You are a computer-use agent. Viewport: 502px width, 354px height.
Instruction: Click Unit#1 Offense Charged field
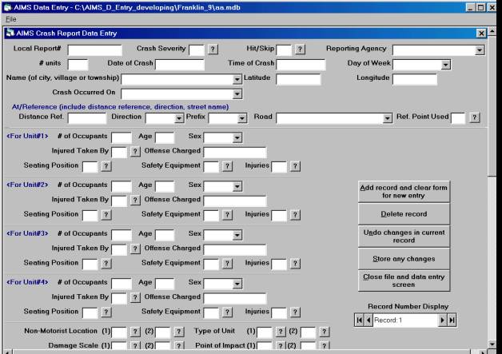point(235,153)
